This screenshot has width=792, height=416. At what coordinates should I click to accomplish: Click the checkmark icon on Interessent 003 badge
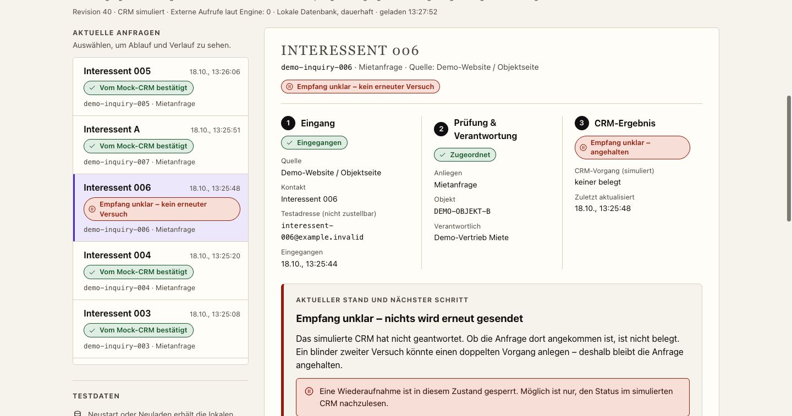92,330
